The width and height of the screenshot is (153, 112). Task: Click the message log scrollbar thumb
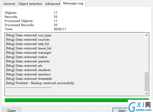(146, 82)
